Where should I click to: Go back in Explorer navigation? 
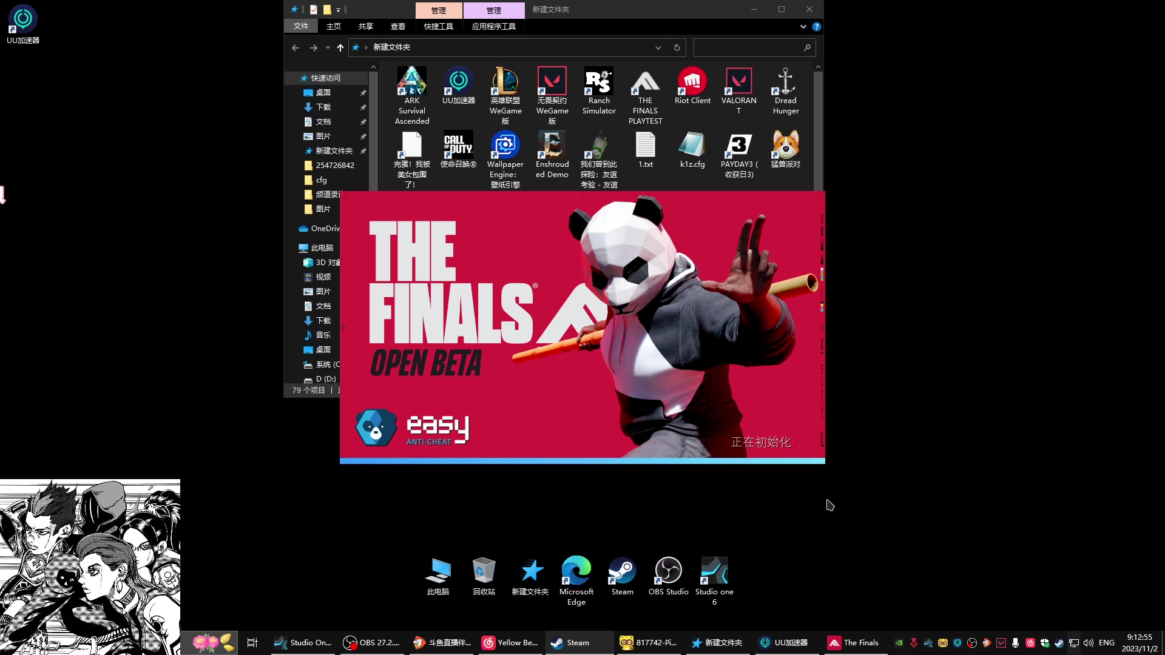click(295, 47)
